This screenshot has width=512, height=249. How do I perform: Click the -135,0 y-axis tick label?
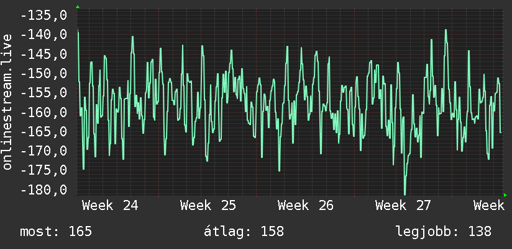point(43,15)
